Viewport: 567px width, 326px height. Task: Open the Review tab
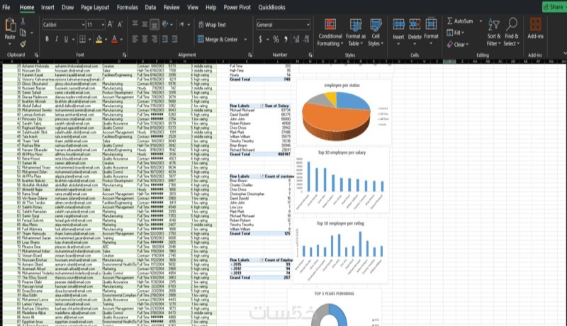tap(172, 7)
